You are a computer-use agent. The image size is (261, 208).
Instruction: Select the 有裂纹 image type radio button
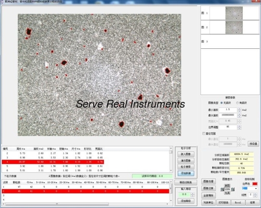pyautogui.click(x=238, y=103)
